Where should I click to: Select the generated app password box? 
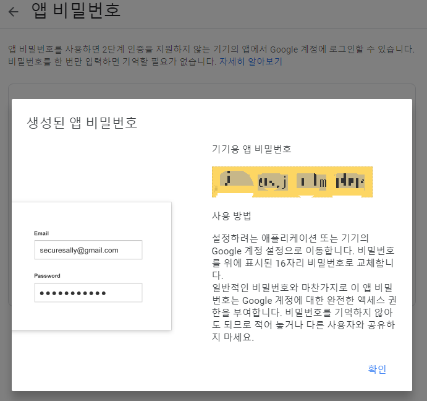(x=292, y=182)
